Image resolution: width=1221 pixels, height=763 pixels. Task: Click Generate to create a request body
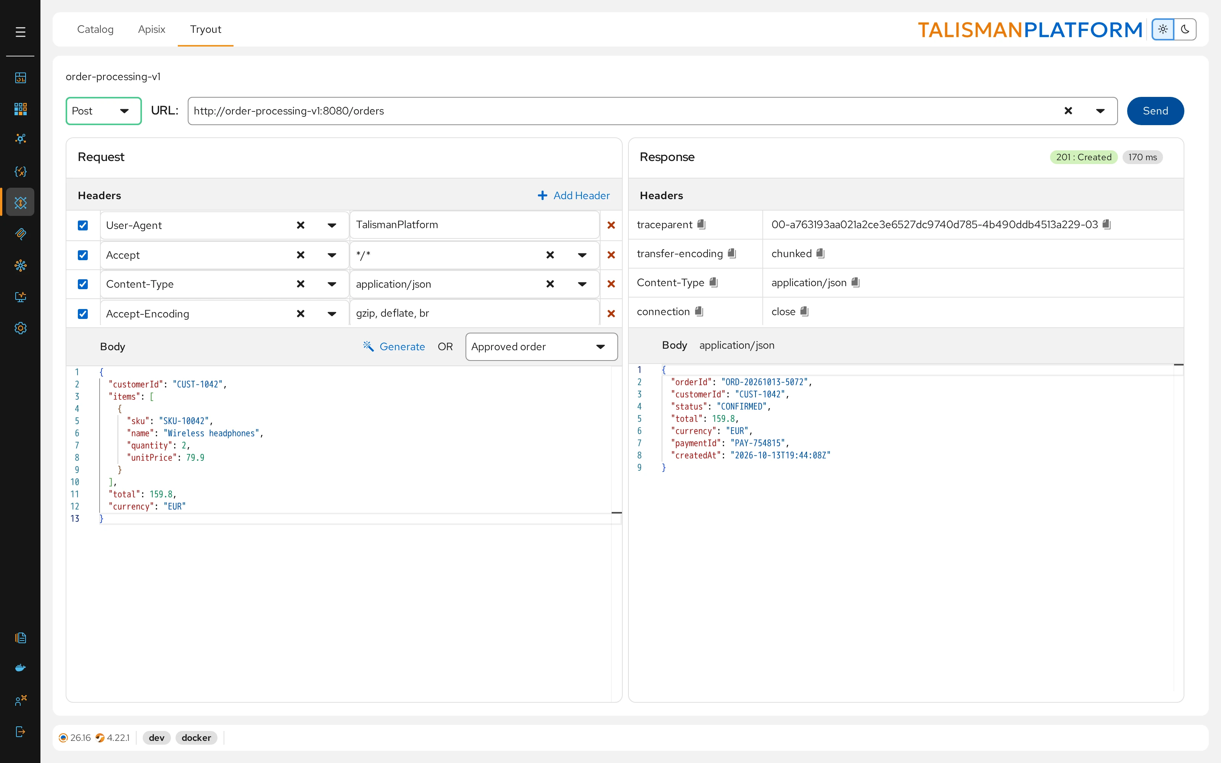click(394, 347)
